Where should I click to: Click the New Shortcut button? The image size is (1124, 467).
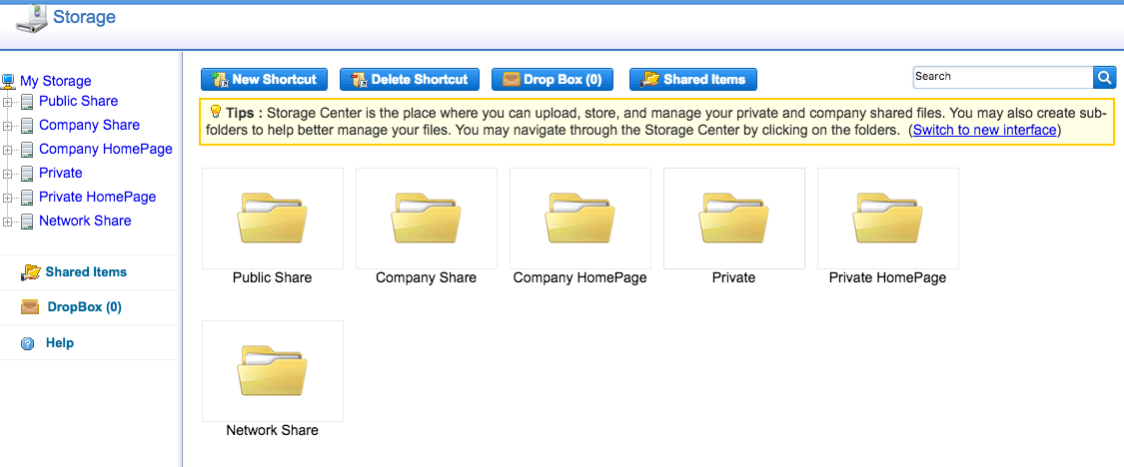(264, 80)
